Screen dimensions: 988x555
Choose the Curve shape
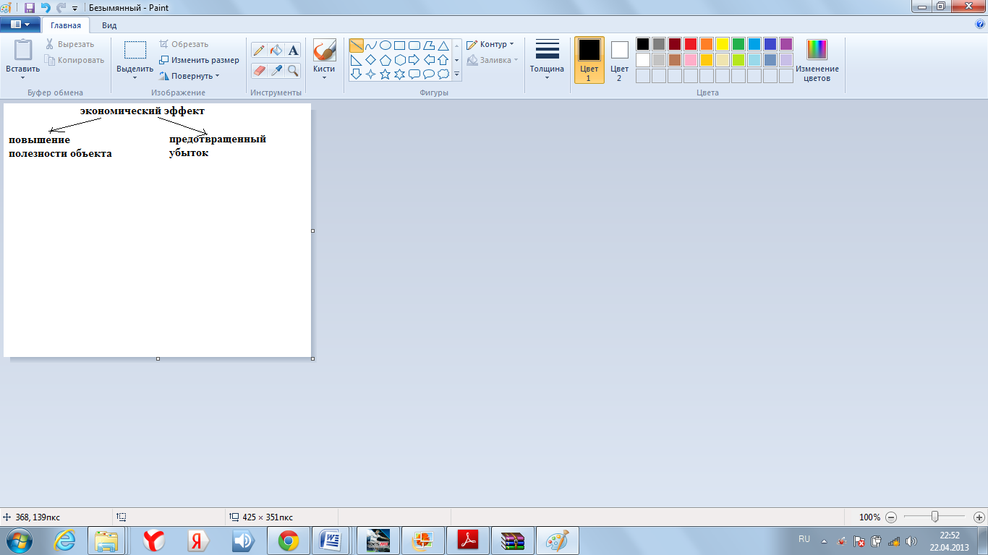pyautogui.click(x=371, y=46)
